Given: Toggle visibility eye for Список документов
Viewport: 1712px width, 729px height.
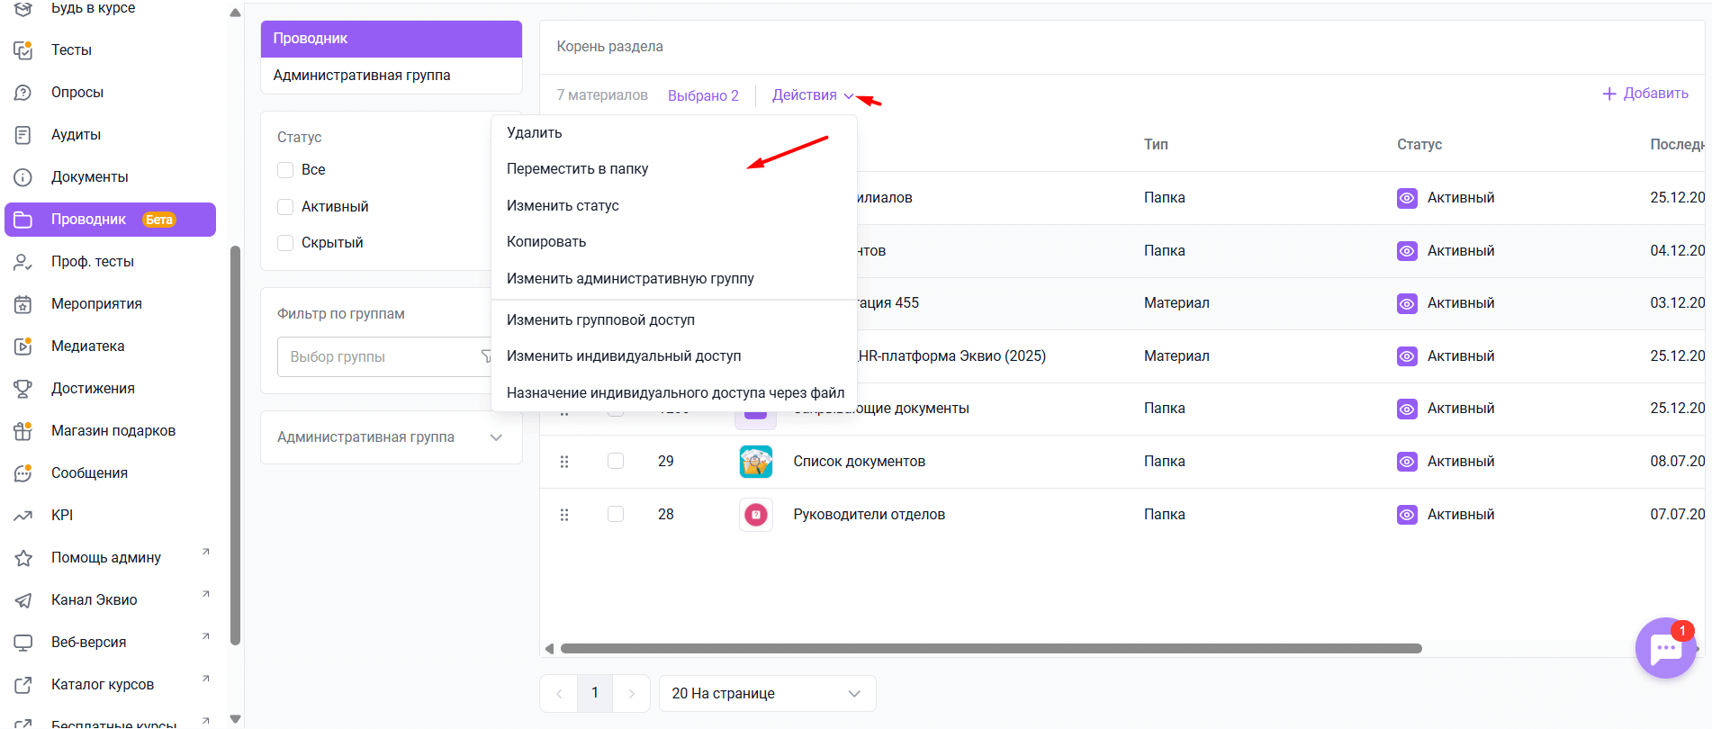Looking at the screenshot, I should click(x=1406, y=462).
